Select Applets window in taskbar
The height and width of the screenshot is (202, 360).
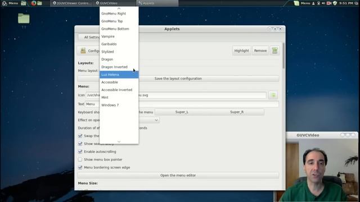pyautogui.click(x=157, y=3)
